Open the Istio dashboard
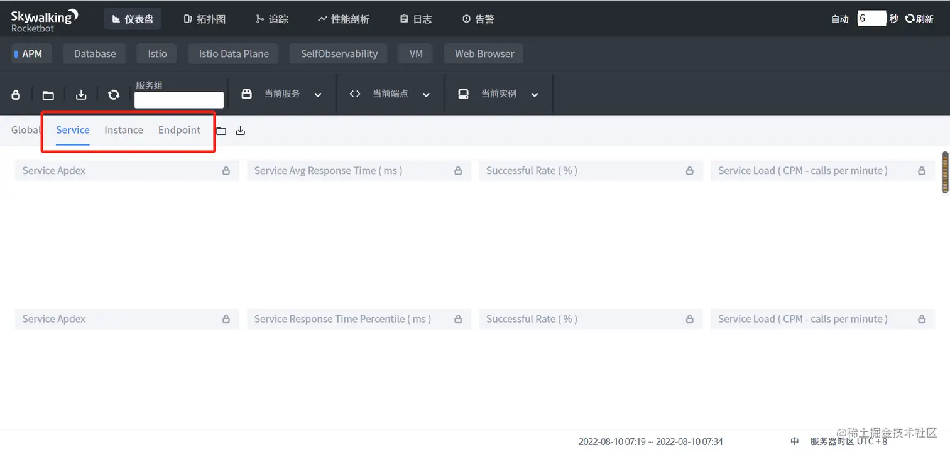This screenshot has width=950, height=452. click(157, 53)
